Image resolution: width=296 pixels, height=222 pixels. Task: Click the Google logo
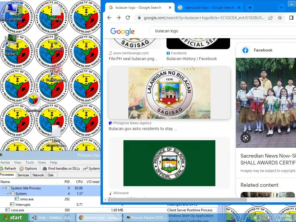point(122,31)
